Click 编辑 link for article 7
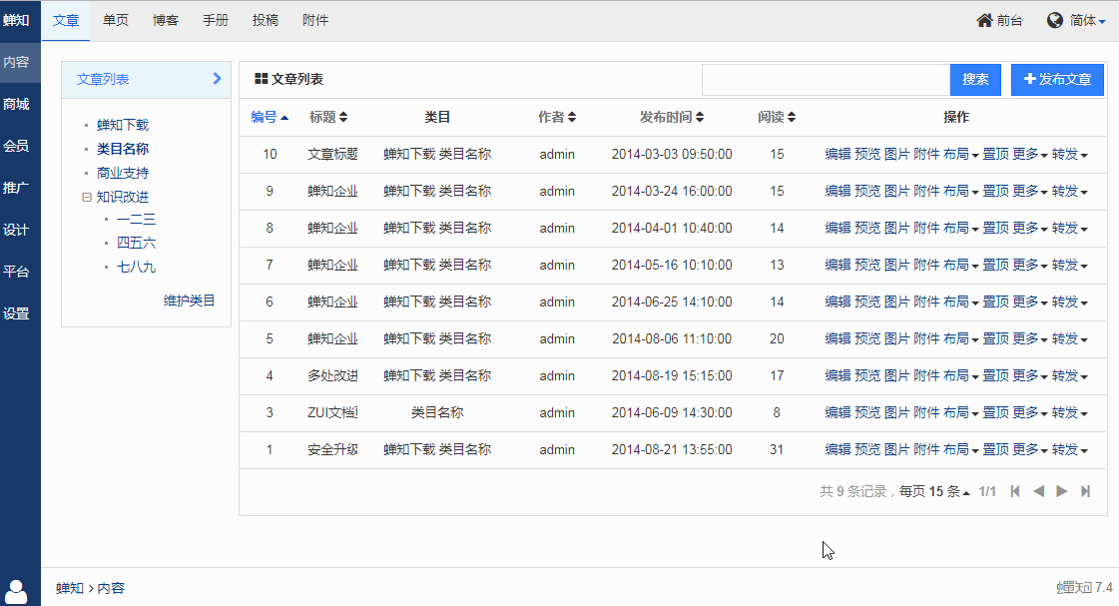The image size is (1119, 606). [838, 266]
